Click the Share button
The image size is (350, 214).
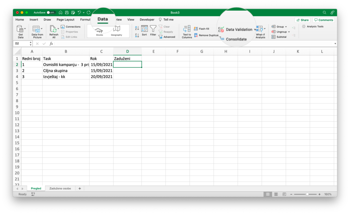point(302,20)
